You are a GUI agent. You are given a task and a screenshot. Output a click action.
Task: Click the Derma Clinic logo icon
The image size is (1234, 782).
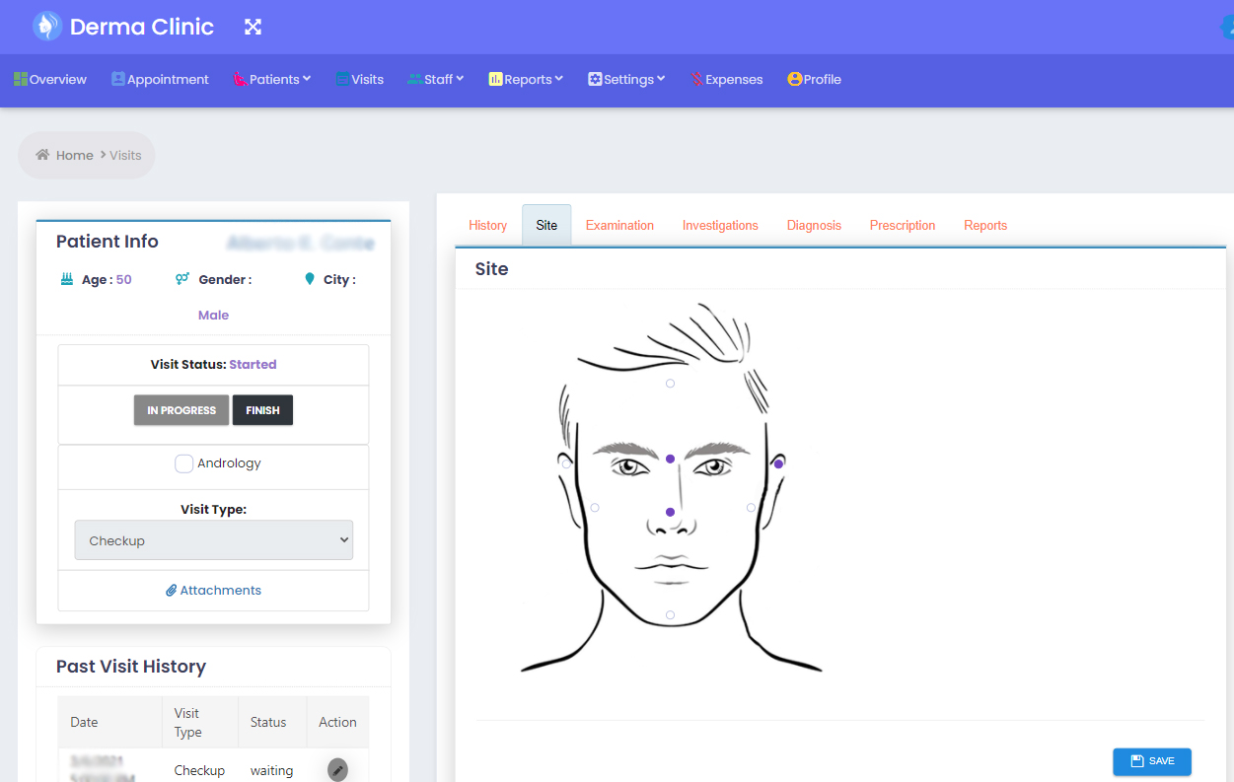tap(46, 27)
